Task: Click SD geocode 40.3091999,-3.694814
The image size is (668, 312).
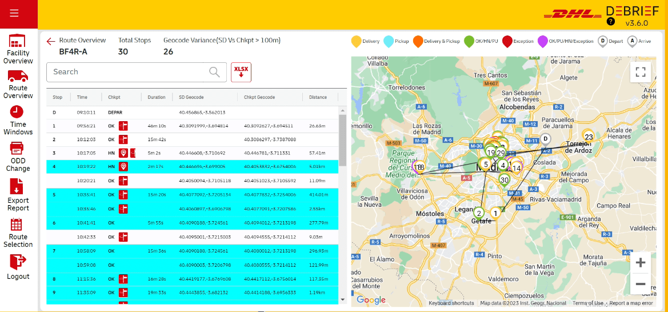Action: [x=203, y=126]
